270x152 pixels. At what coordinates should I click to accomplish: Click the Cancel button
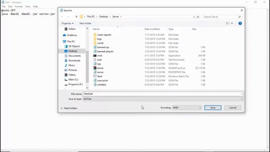(232, 108)
